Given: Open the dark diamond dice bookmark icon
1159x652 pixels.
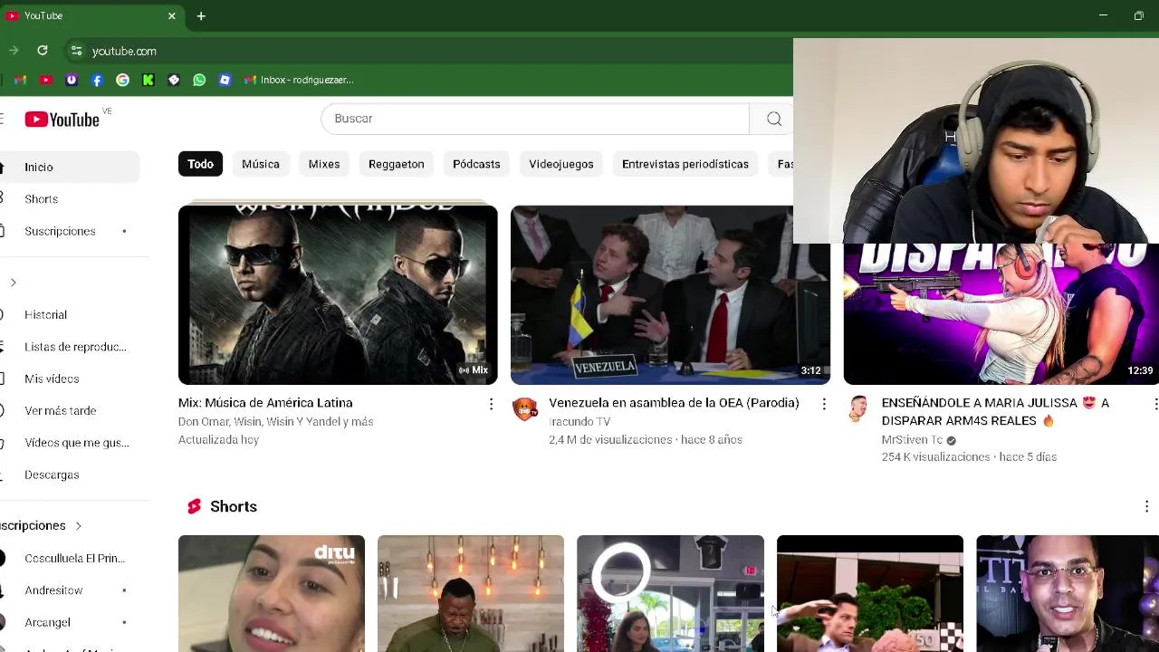Looking at the screenshot, I should [174, 80].
